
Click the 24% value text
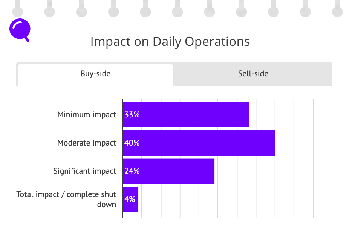(132, 171)
